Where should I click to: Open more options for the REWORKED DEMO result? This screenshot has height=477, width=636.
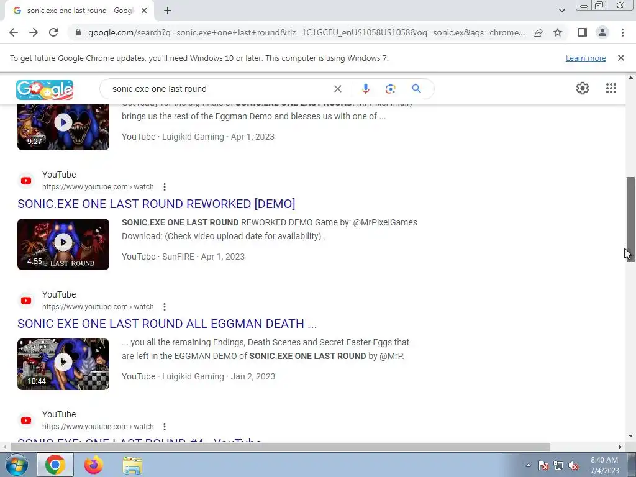(x=164, y=187)
